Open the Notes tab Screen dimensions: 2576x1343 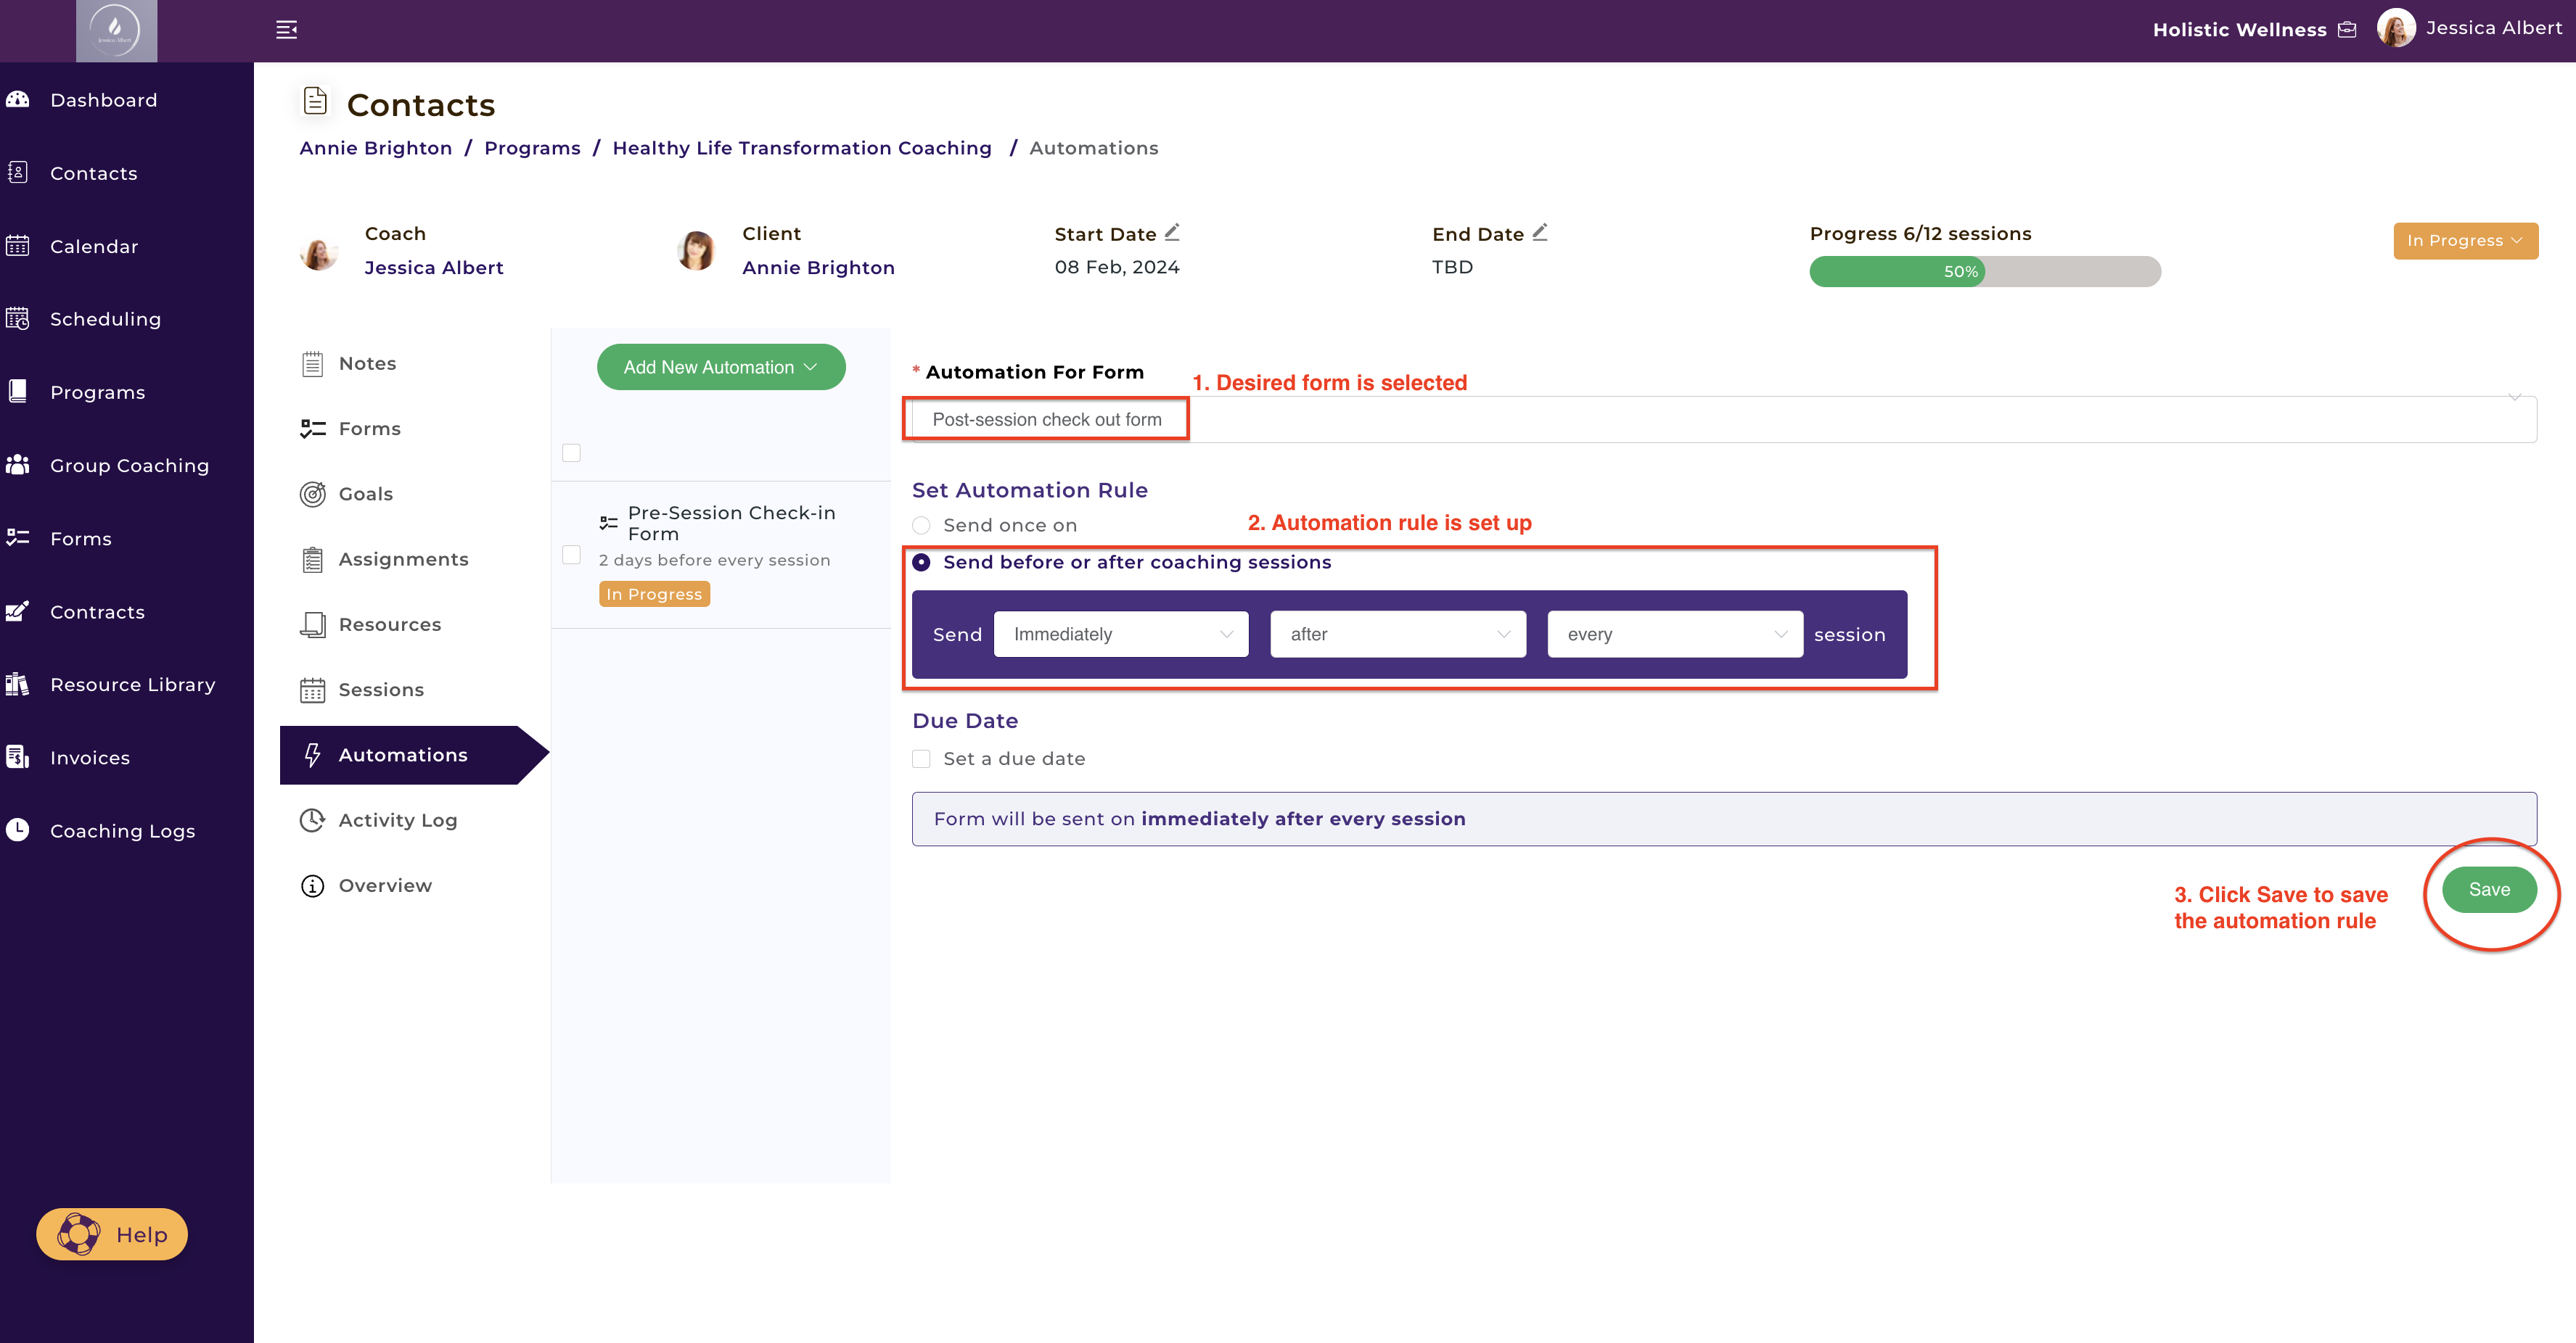(x=367, y=364)
